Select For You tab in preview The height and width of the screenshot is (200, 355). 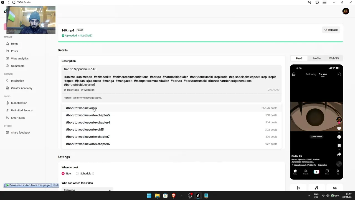[x=323, y=74]
